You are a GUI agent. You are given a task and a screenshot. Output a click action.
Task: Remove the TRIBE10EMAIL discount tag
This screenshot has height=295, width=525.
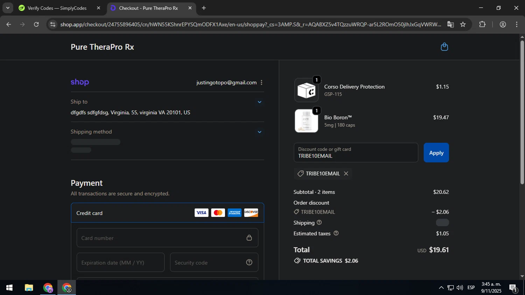346,174
